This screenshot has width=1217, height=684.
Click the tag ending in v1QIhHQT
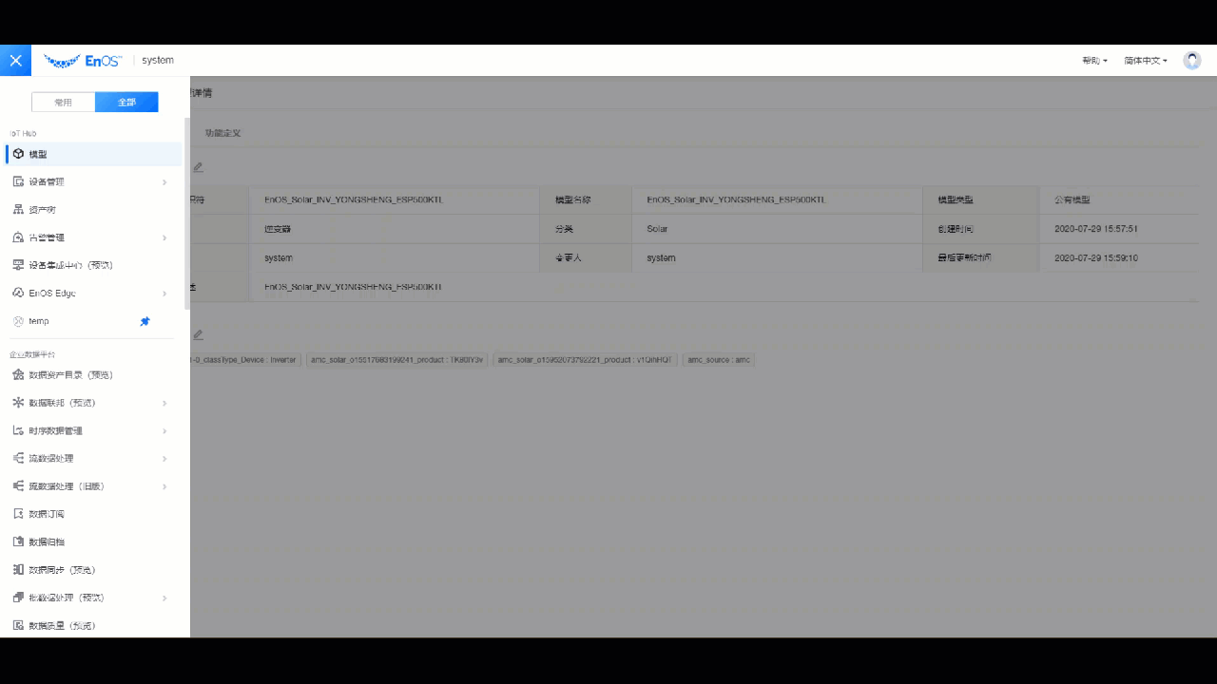tap(585, 360)
